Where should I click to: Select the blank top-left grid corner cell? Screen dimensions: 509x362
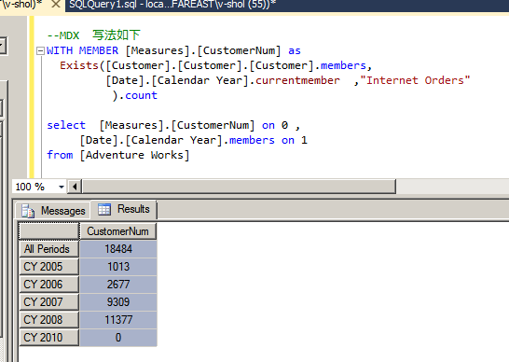49,231
